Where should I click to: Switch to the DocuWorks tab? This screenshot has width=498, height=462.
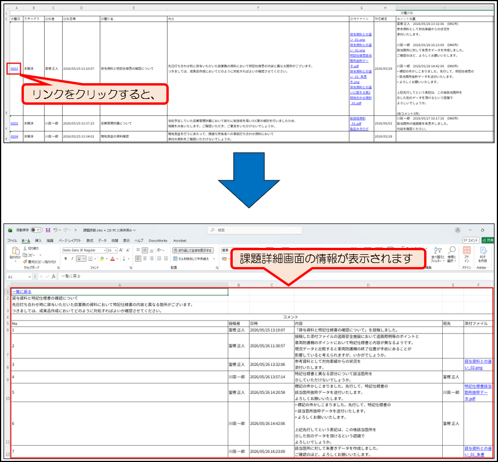click(158, 240)
